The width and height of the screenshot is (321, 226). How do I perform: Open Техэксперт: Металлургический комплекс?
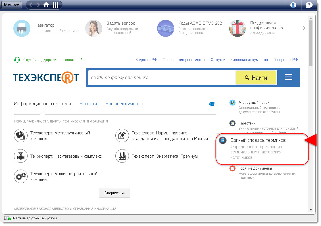tap(60, 136)
